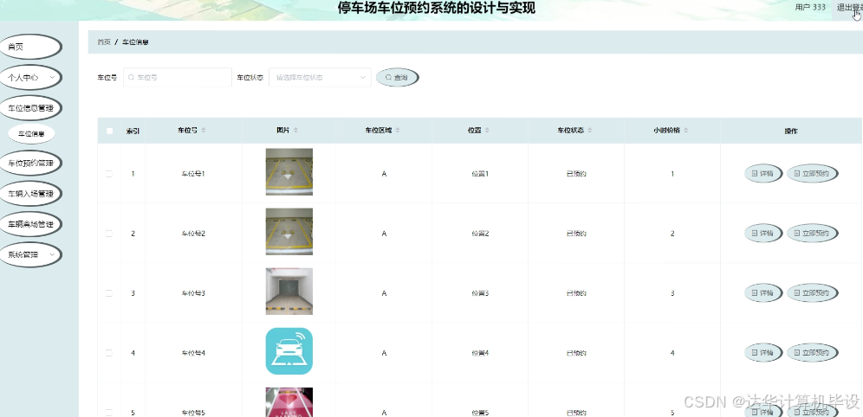863x417 pixels.
Task: Sort by the 小时价格 column sort icon
Action: click(x=685, y=131)
